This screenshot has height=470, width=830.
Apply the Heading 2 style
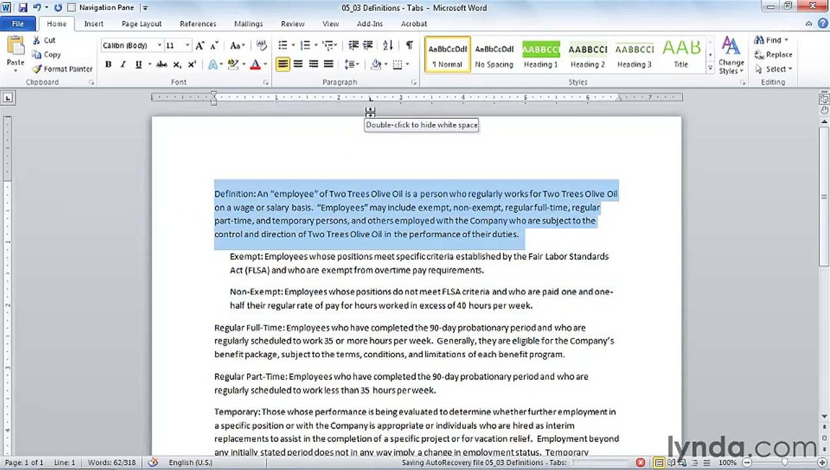point(588,54)
